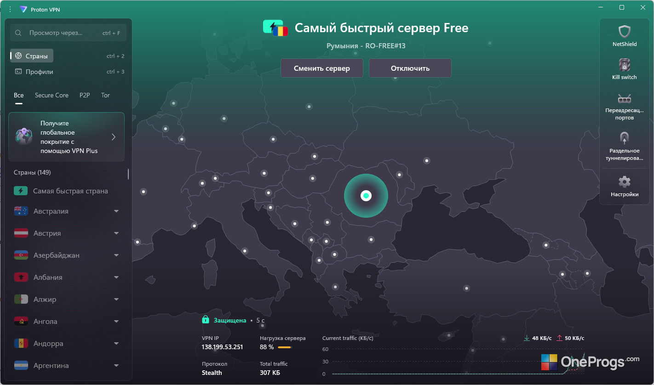Open the NetShield shield icon
This screenshot has width=654, height=385.
(624, 32)
